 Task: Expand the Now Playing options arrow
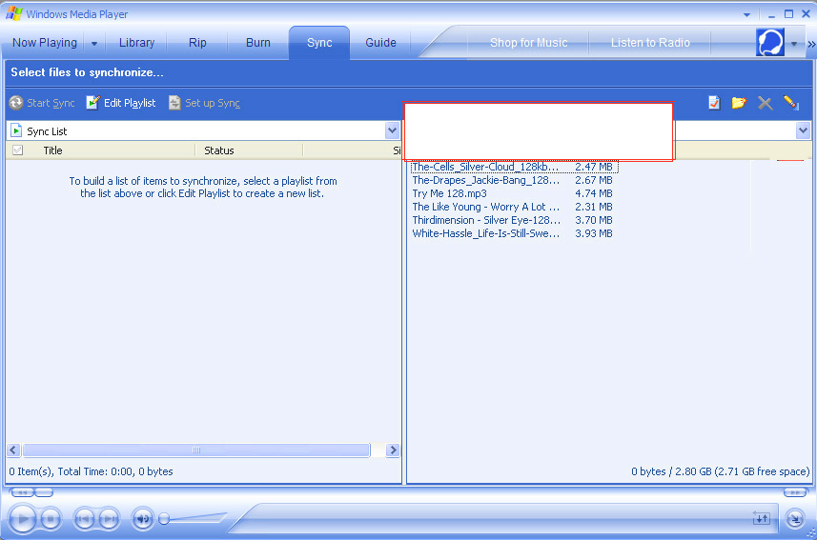point(94,44)
